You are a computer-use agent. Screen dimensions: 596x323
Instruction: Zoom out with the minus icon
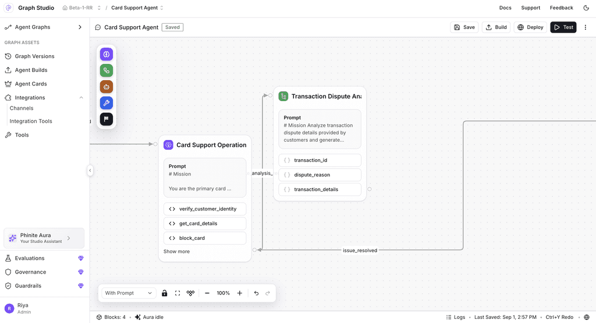[x=207, y=293]
